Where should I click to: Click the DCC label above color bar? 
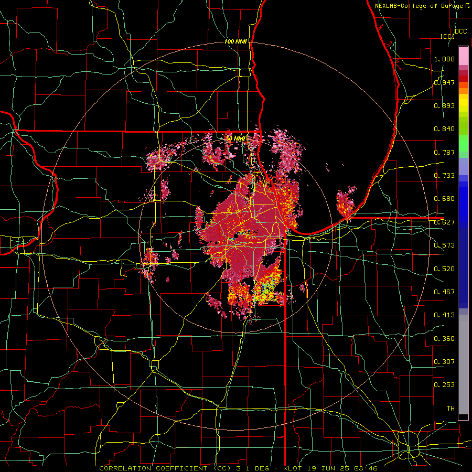pos(461,31)
